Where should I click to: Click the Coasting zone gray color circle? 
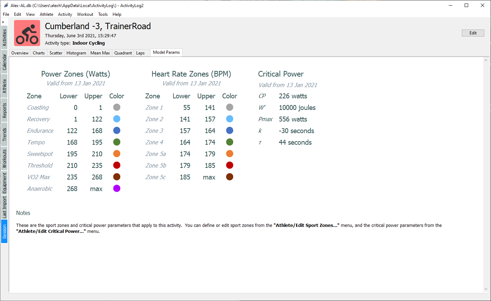coord(117,107)
